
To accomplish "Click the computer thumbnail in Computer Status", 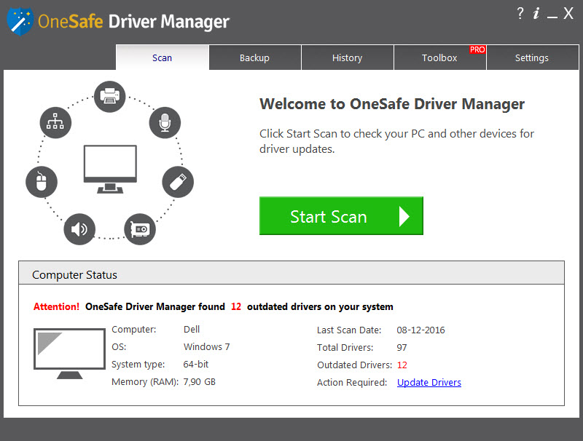I will pos(69,353).
